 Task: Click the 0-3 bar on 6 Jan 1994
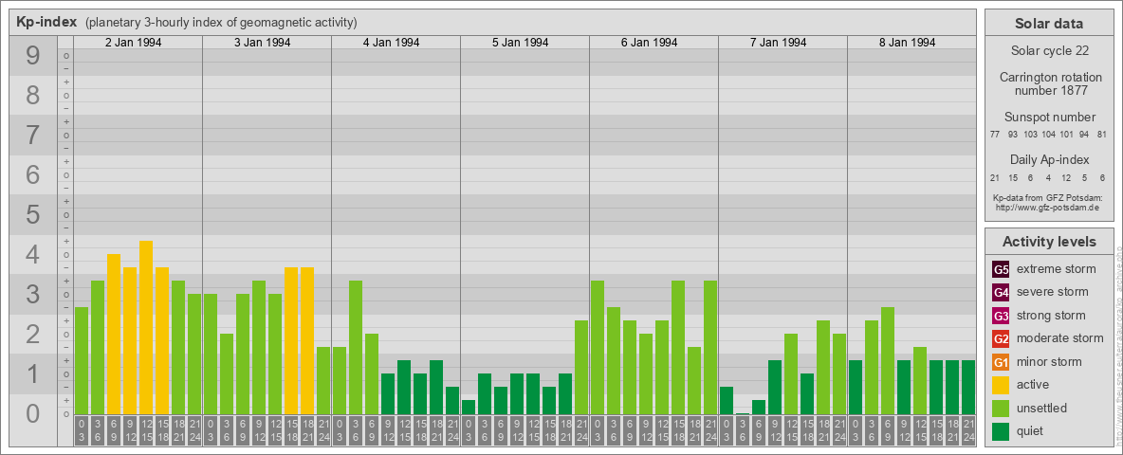tap(598, 347)
